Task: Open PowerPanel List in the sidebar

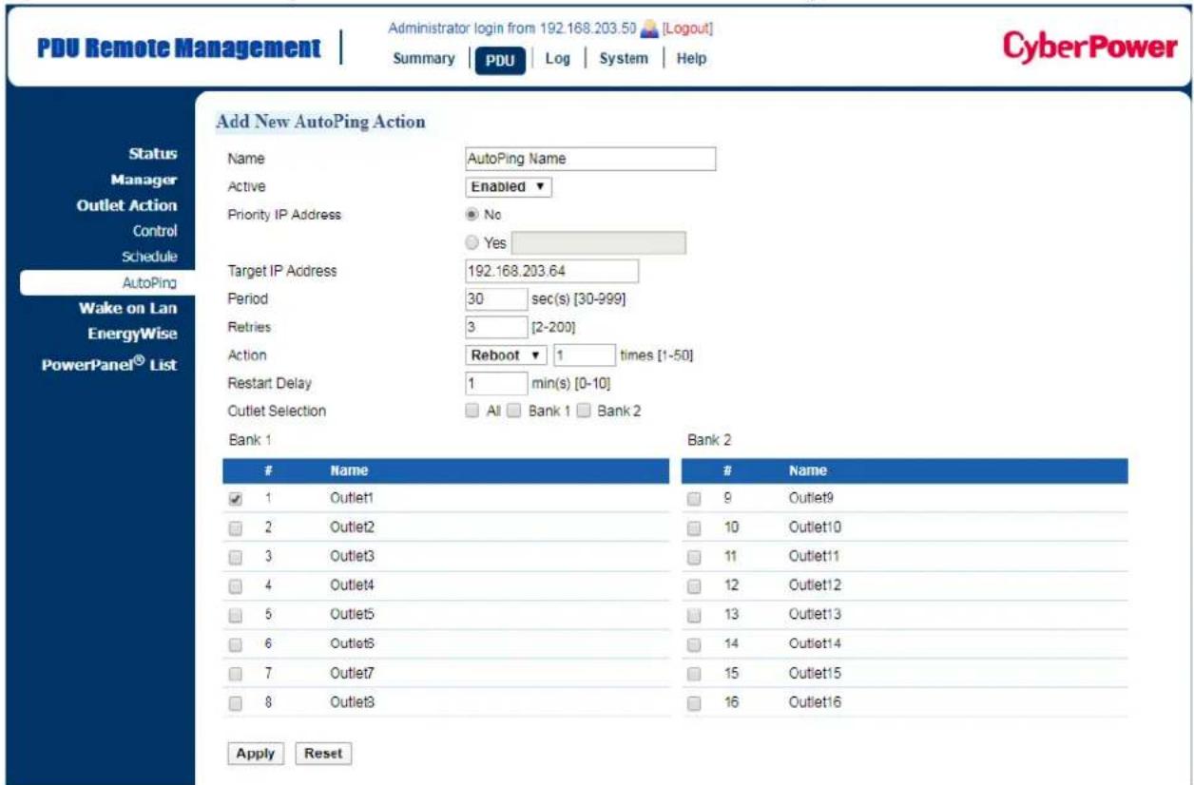Action: coord(109,365)
